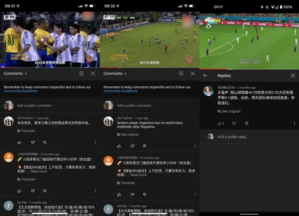The height and width of the screenshot is (216, 299).
Task: Dislike the English Old Trafford comment in middle screen
Action: 133,146
